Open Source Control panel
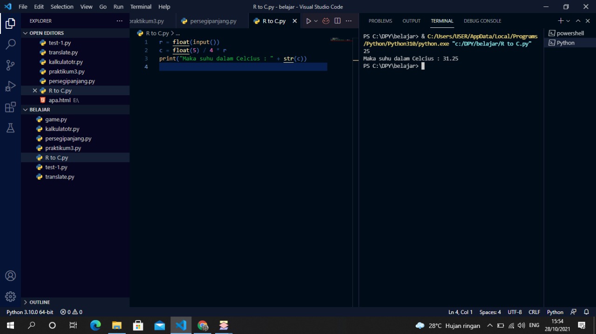Image resolution: width=596 pixels, height=334 pixels. pyautogui.click(x=10, y=65)
